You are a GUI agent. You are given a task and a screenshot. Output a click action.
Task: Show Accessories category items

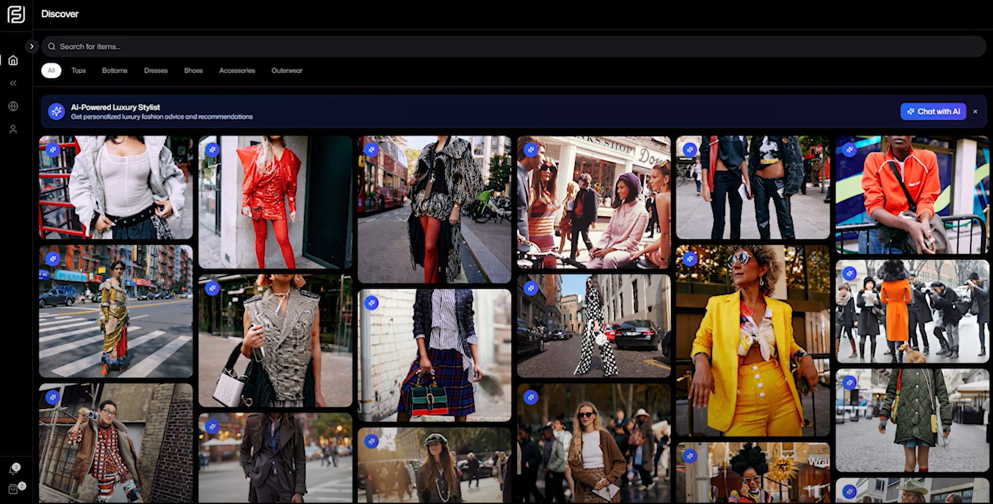(x=237, y=70)
